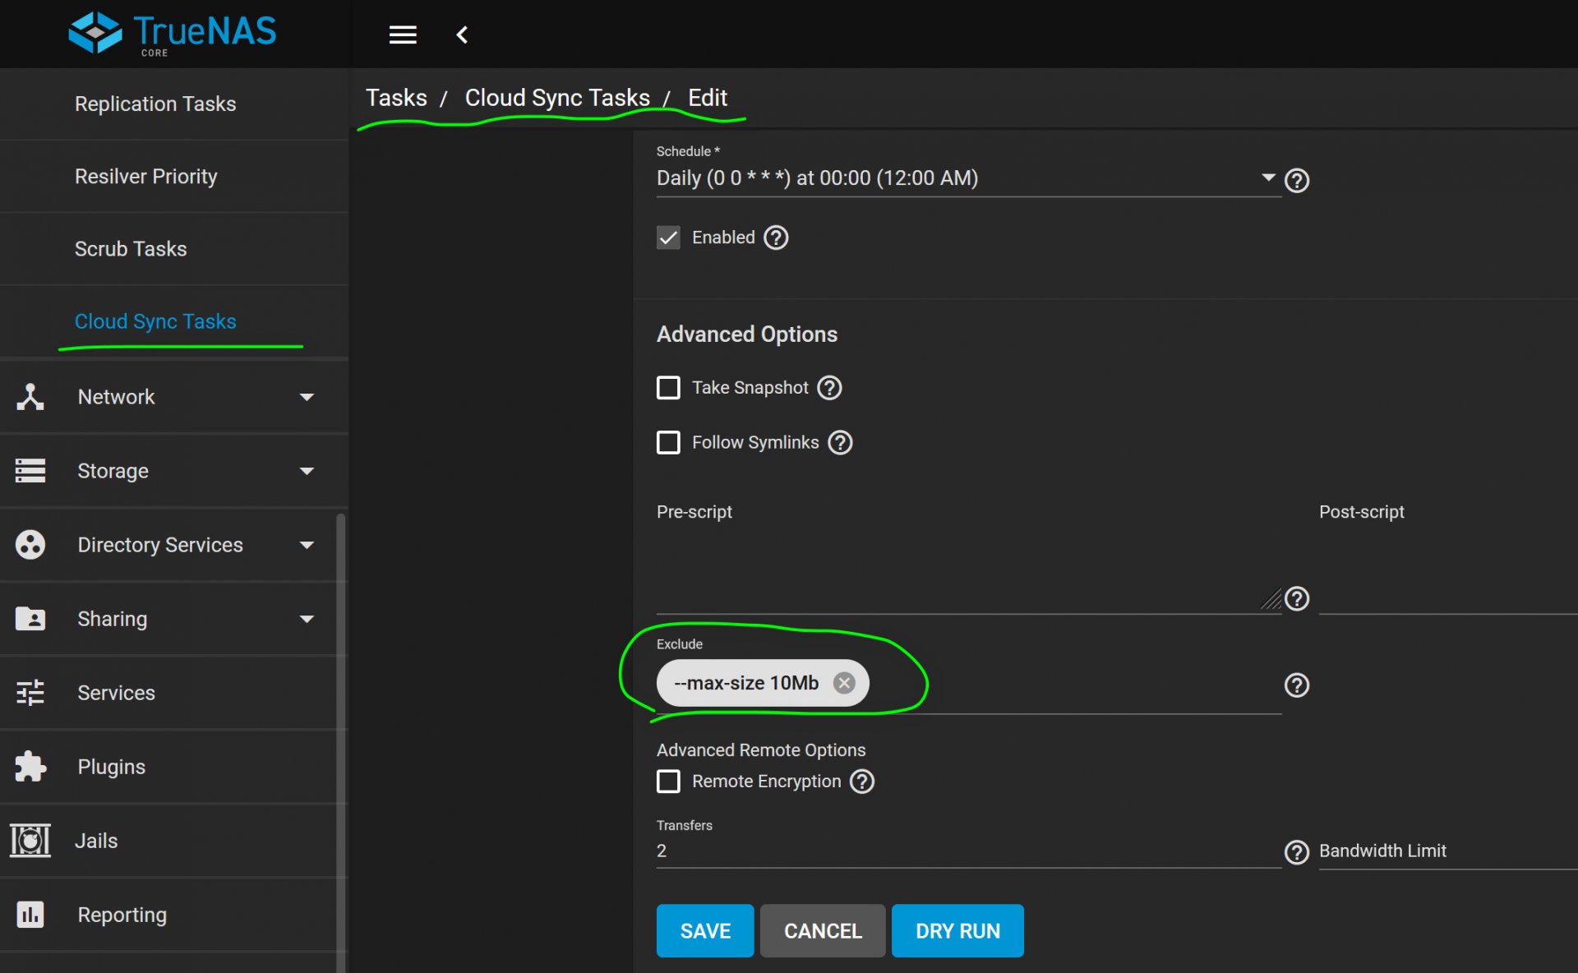
Task: Show help for Enabled option
Action: 776,237
